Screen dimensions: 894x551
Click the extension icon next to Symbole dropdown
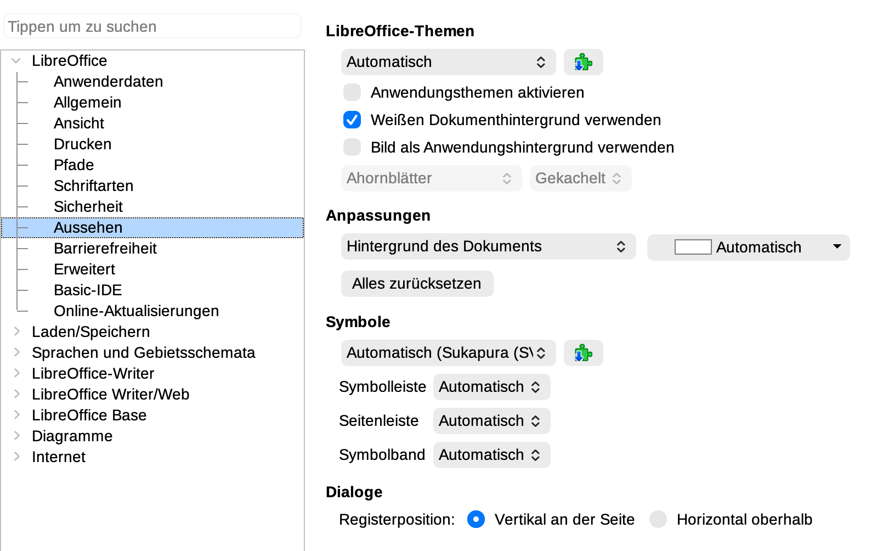coord(583,353)
